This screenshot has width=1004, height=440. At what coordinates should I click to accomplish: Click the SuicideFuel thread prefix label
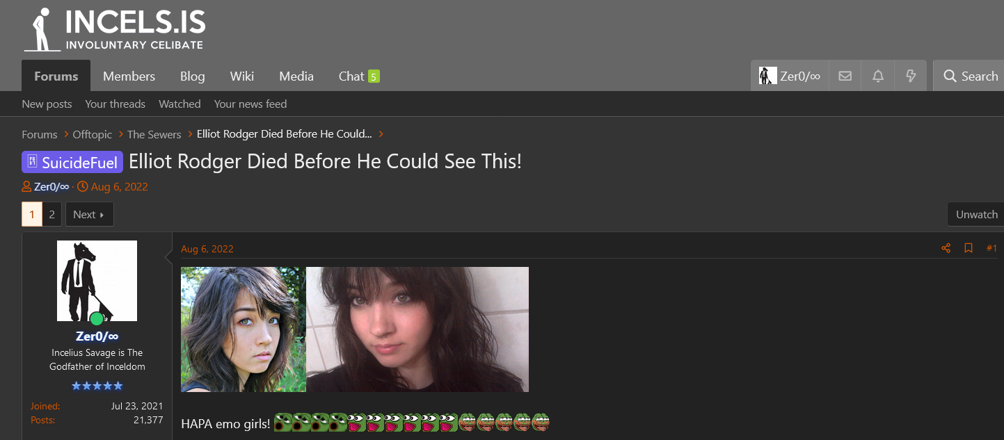pyautogui.click(x=72, y=162)
